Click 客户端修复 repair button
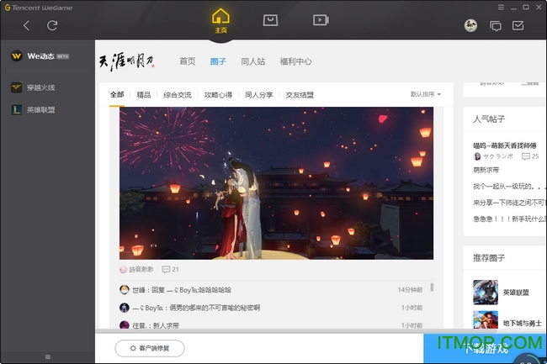The height and width of the screenshot is (364, 547). tap(150, 348)
